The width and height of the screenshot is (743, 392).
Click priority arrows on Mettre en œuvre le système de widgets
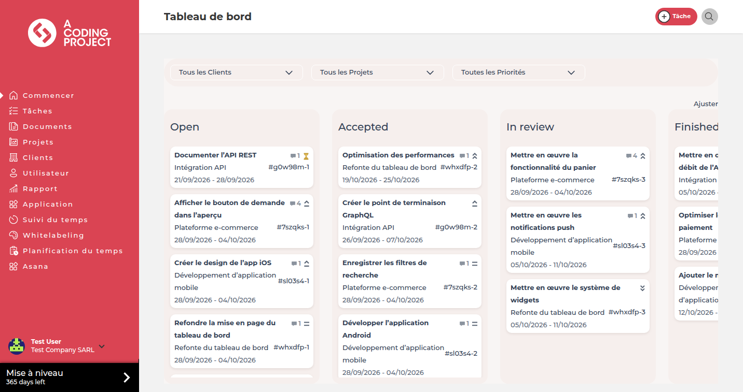point(642,288)
